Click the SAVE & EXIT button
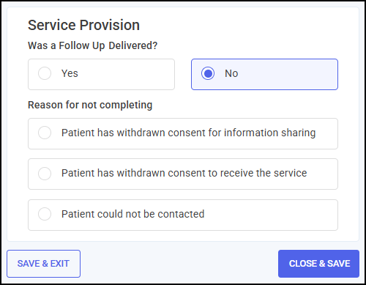 click(x=43, y=264)
